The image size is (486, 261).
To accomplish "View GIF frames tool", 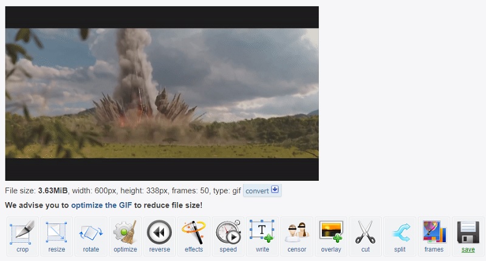I will point(434,236).
